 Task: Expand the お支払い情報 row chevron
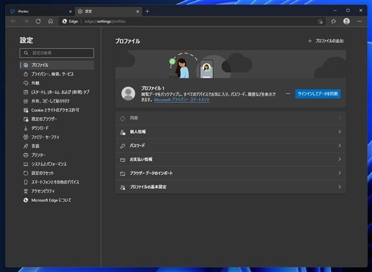[339, 159]
